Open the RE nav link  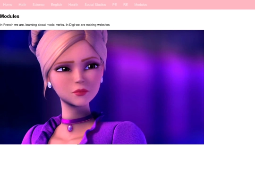[x=126, y=5]
